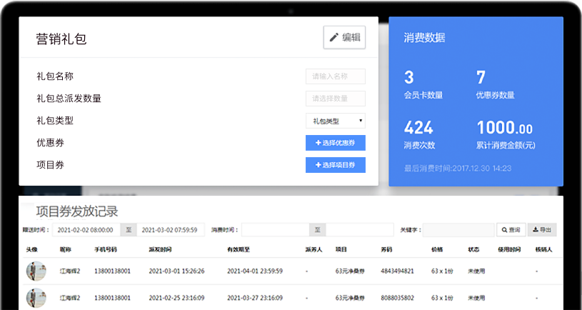
Task: Click the download icon on the export button
Action: 534,230
